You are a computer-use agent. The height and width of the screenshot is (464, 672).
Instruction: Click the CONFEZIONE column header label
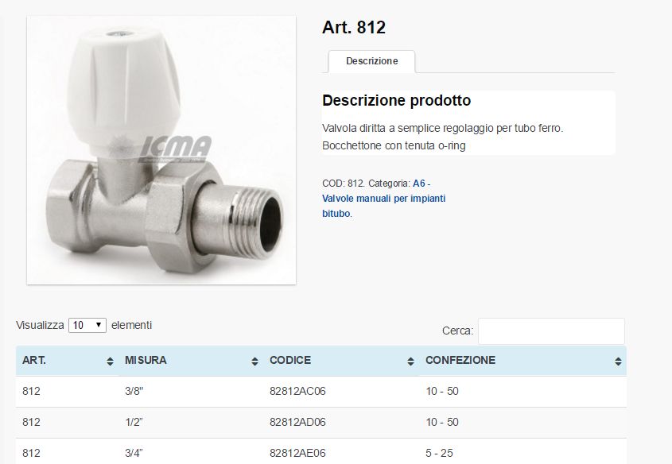click(x=460, y=360)
